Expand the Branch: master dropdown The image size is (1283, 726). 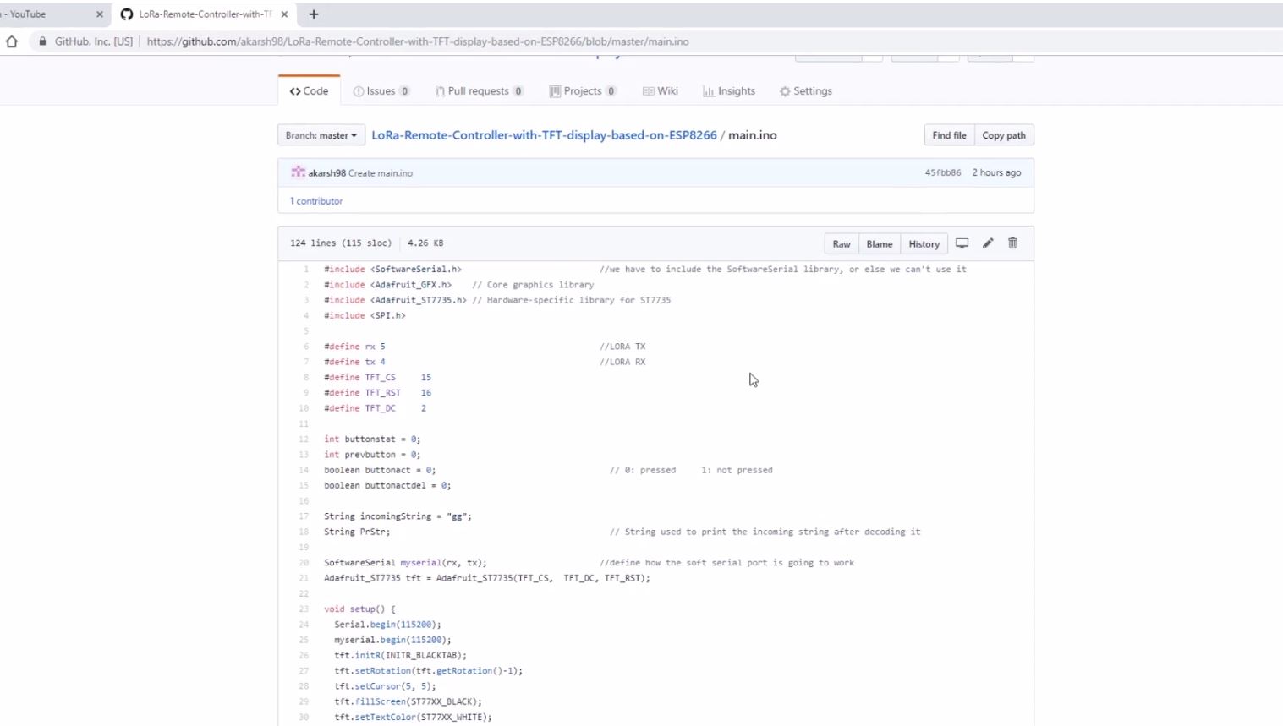321,135
